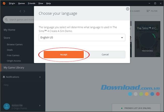The height and width of the screenshot is (112, 164).
Task: Open Free Games
Action: pos(13,55)
